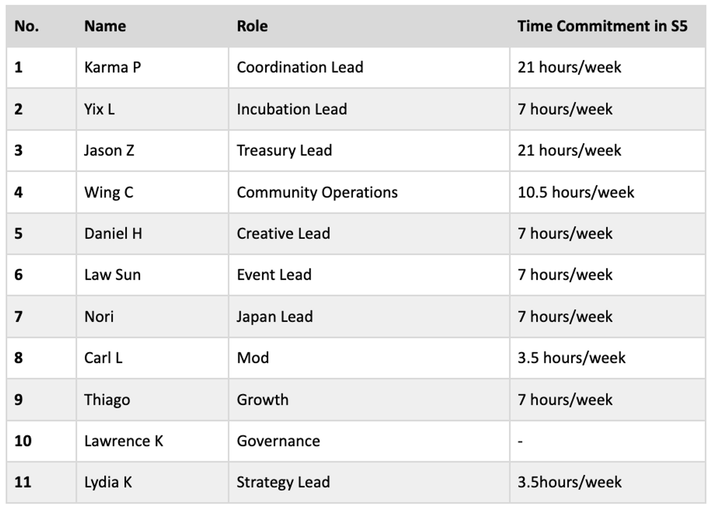Click the 'Nori' name cell
710x508 pixels.
tap(99, 316)
